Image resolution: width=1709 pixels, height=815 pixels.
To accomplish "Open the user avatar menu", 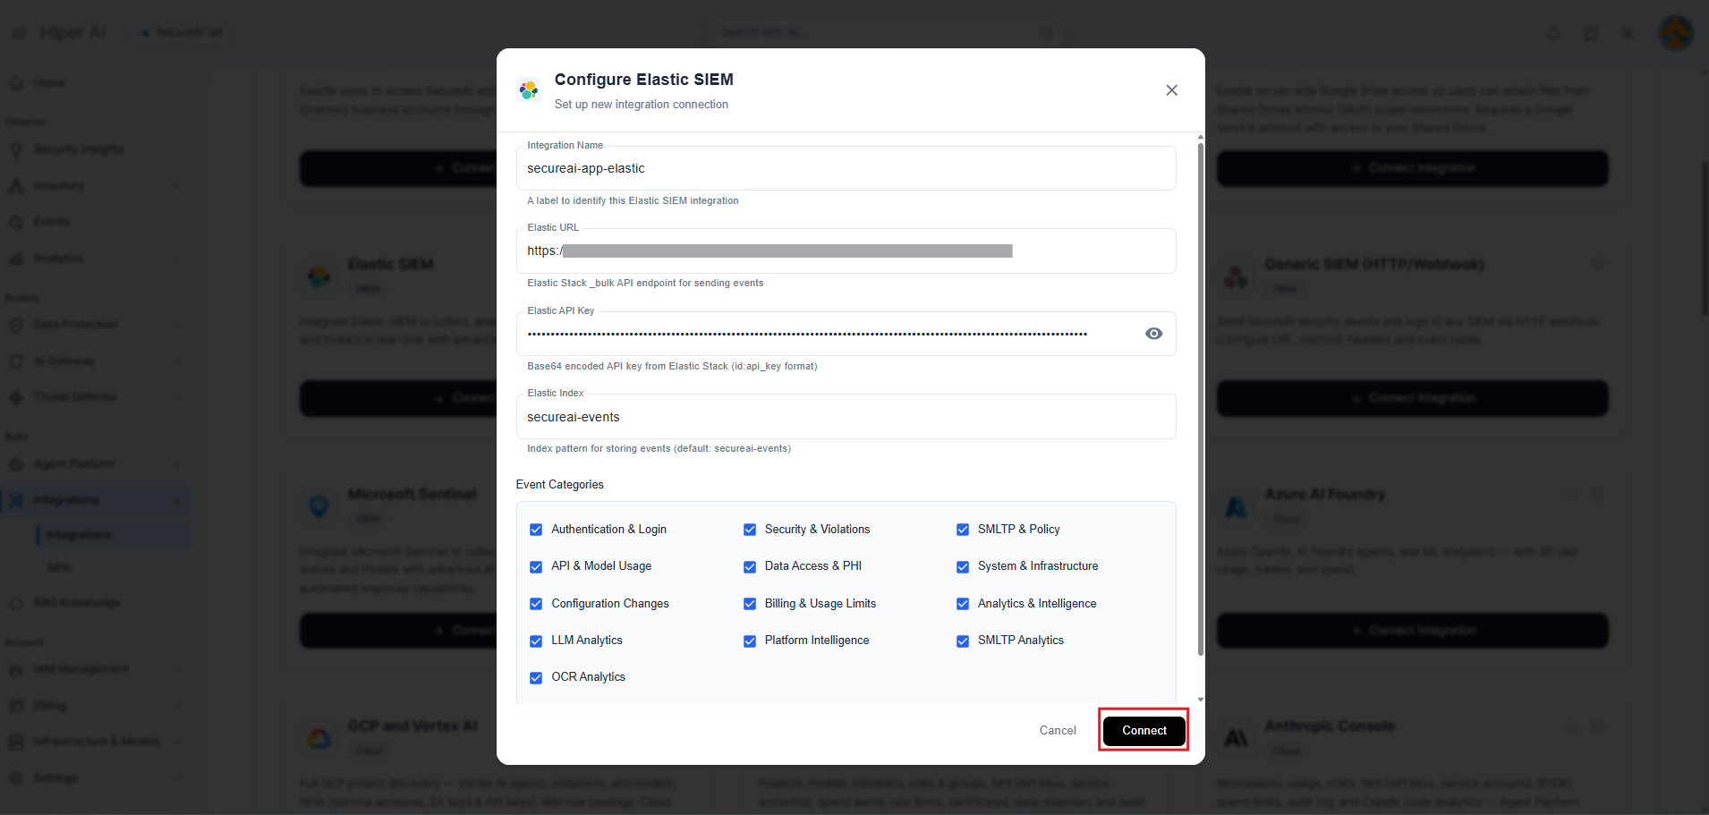I will tap(1675, 33).
